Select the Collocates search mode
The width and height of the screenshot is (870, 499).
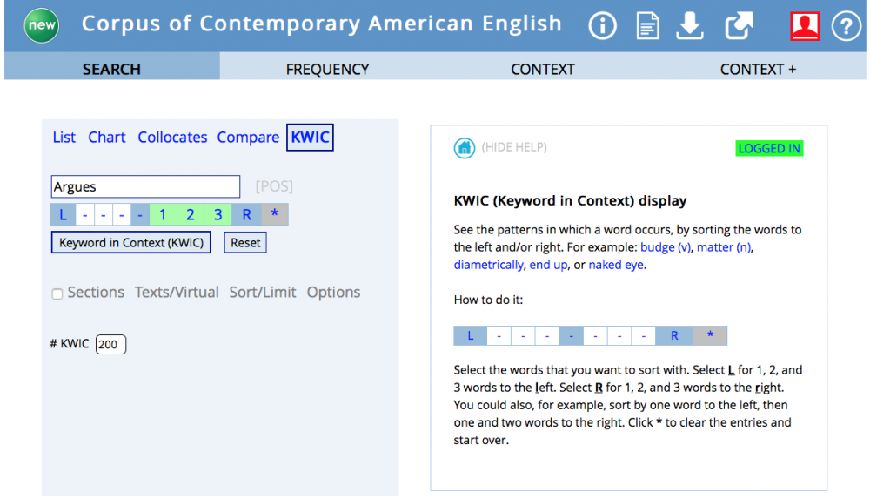(172, 138)
